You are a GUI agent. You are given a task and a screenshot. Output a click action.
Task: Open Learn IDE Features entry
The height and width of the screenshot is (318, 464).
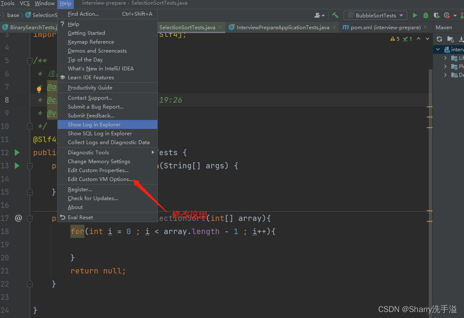point(107,78)
